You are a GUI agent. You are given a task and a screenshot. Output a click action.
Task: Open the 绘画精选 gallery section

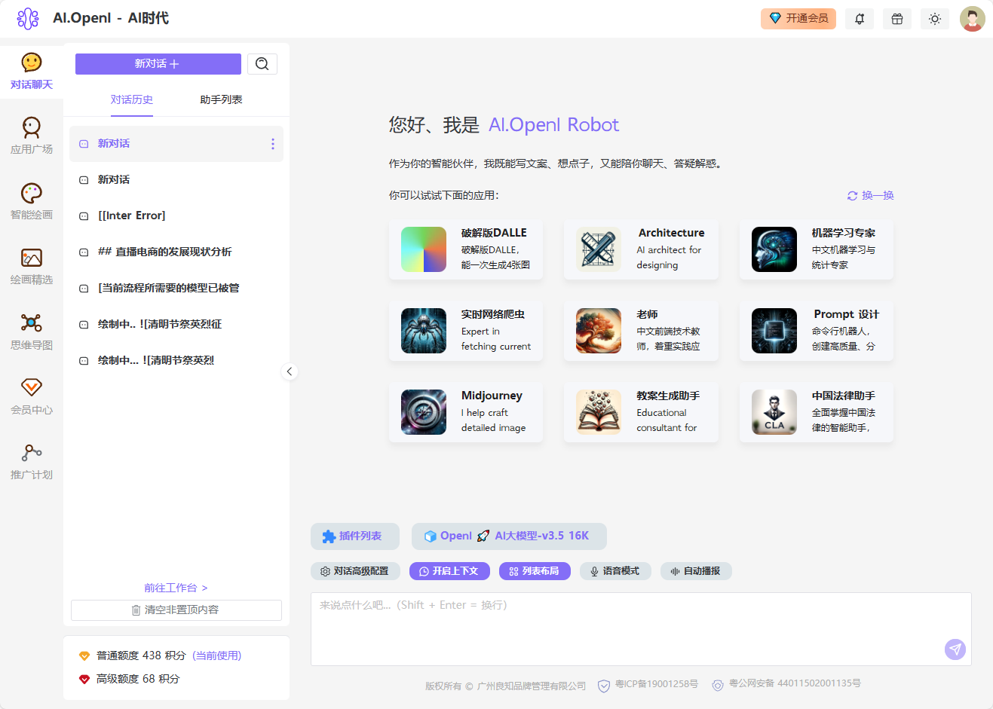[32, 267]
